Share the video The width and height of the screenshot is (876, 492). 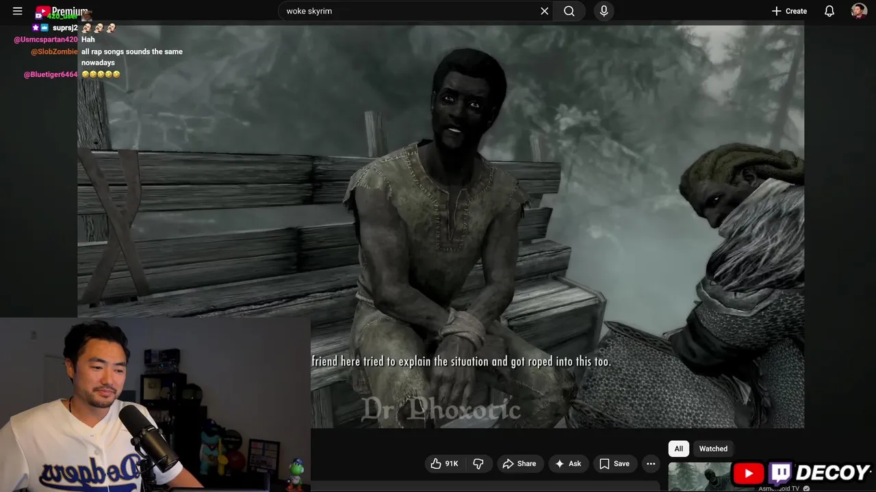pyautogui.click(x=519, y=463)
